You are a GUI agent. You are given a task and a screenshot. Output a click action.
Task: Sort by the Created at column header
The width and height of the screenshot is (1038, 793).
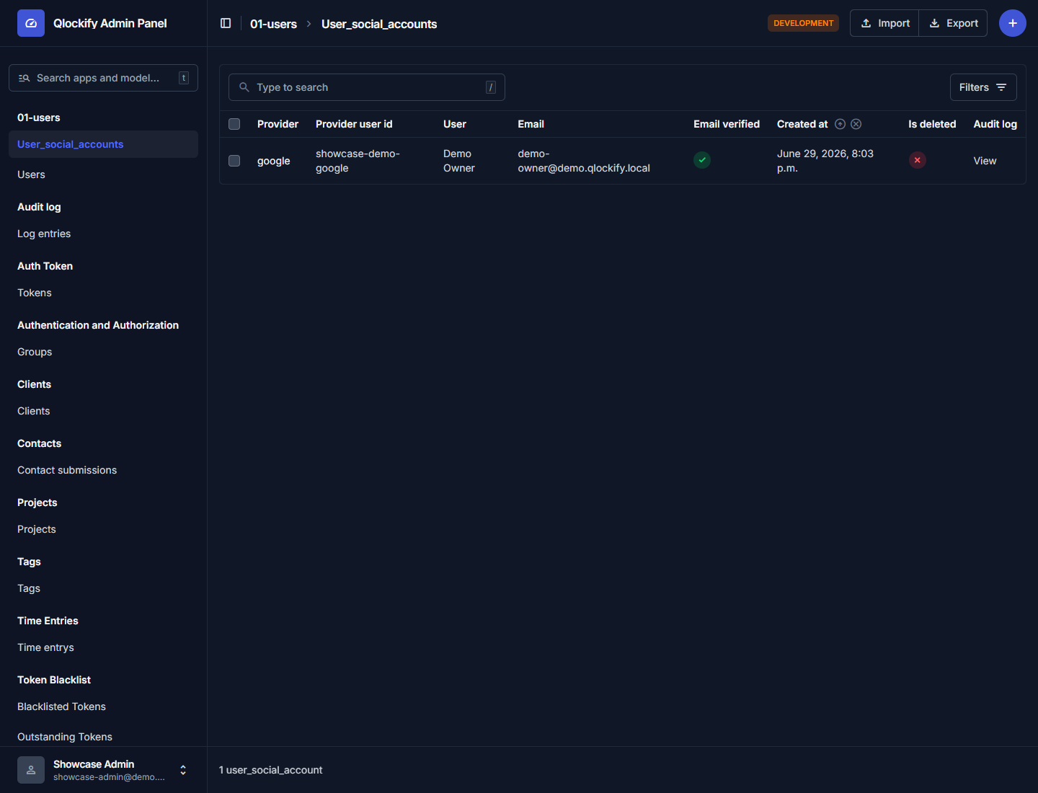tap(802, 124)
